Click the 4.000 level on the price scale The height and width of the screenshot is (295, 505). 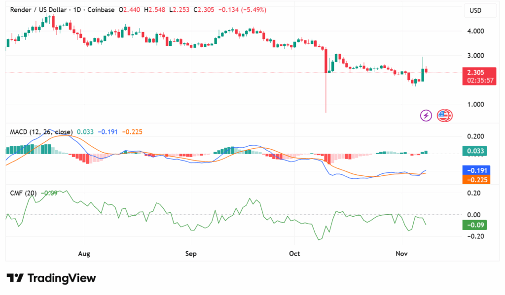[x=475, y=31]
